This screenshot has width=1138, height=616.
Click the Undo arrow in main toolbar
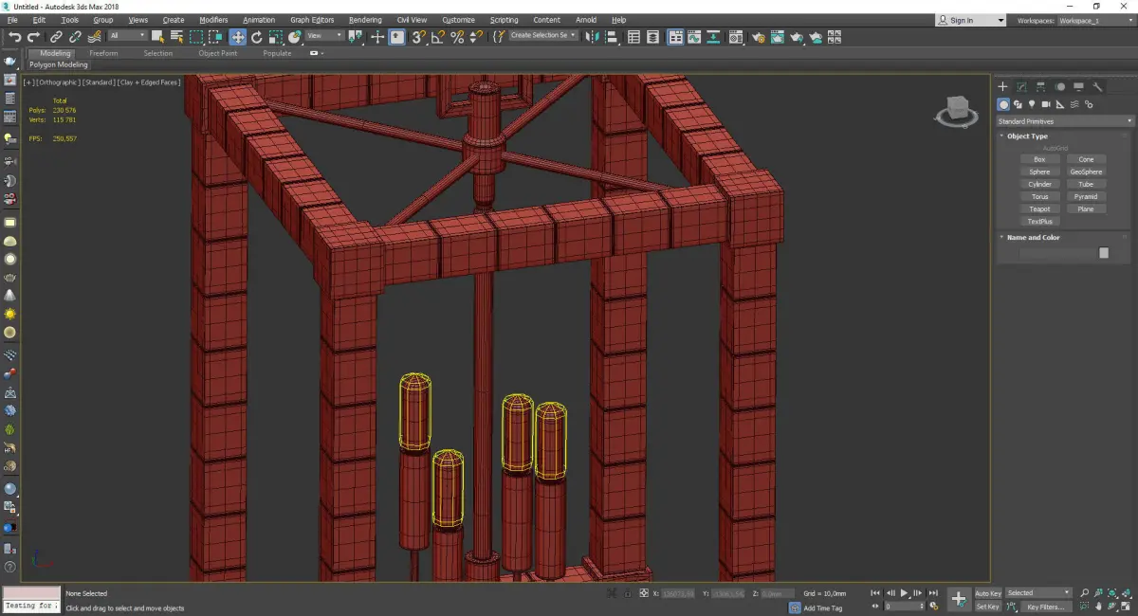[x=14, y=37]
